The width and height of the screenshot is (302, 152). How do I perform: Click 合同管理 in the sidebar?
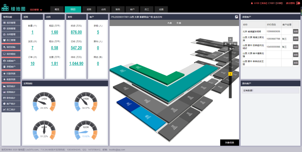click(11, 34)
